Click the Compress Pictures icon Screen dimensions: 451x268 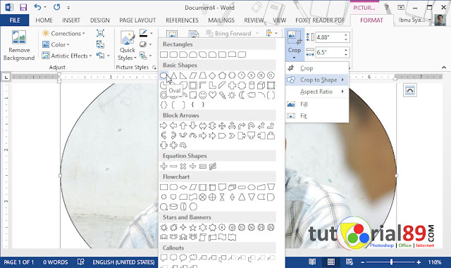[100, 33]
